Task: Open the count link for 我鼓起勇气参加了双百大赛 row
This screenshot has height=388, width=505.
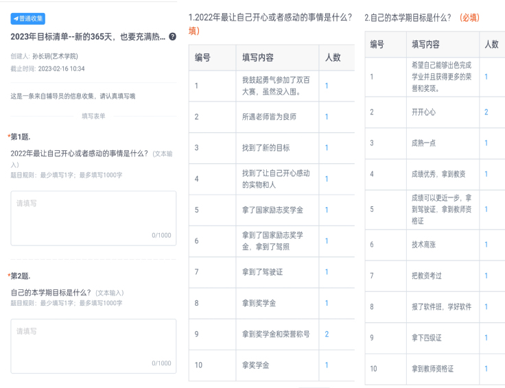Action: [327, 86]
